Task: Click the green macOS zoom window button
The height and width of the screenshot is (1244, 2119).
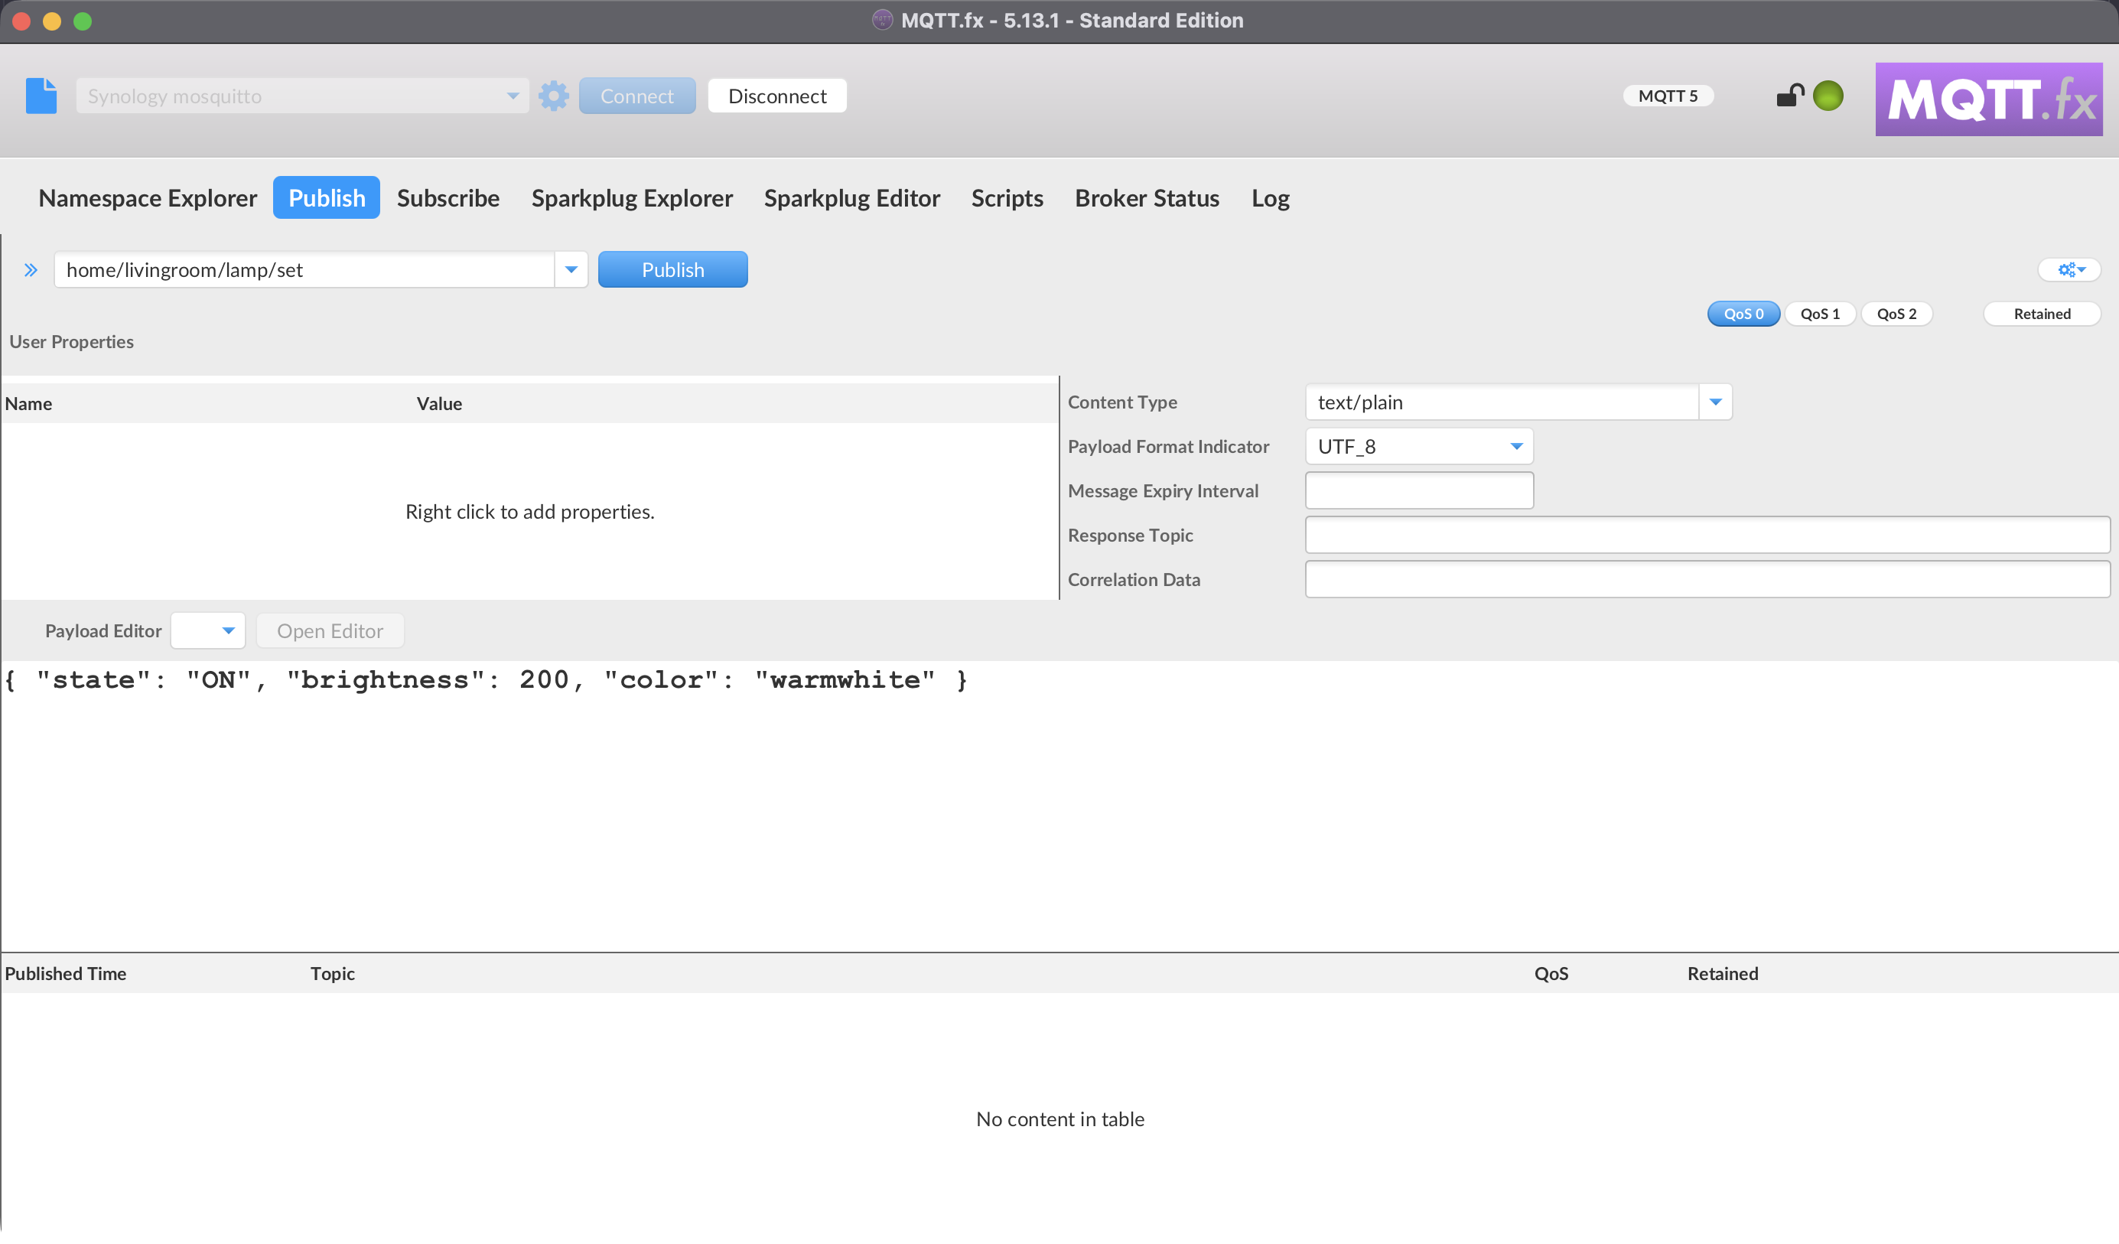Action: click(83, 21)
